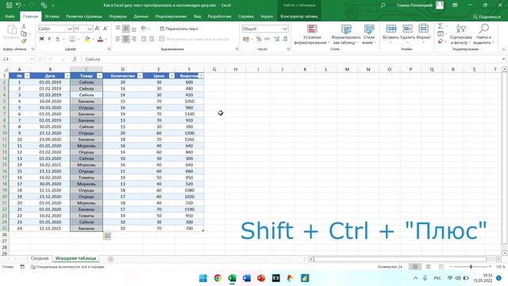
Task: Open the Конструктор таблиц tab
Action: (x=299, y=16)
